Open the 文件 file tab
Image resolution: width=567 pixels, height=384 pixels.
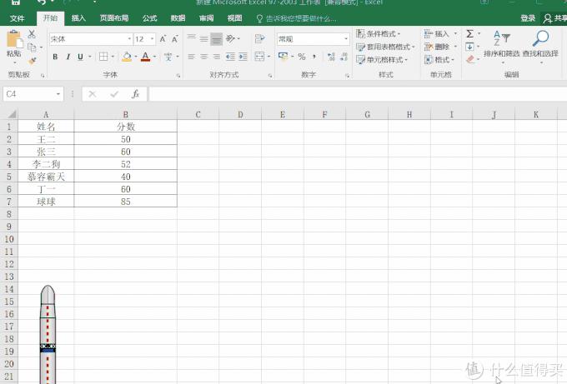[17, 18]
